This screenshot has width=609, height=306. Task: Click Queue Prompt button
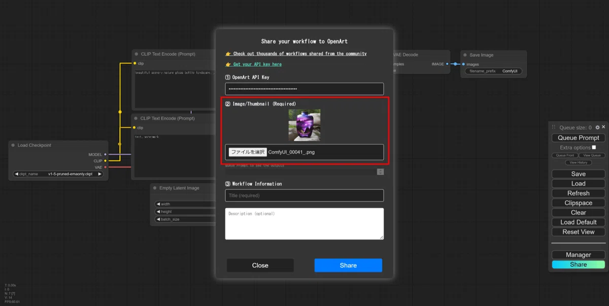click(x=578, y=138)
